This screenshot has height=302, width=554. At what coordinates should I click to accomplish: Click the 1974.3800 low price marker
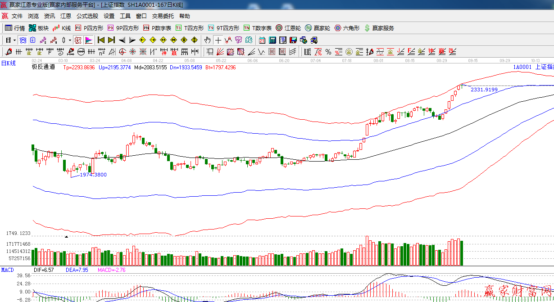coord(93,175)
